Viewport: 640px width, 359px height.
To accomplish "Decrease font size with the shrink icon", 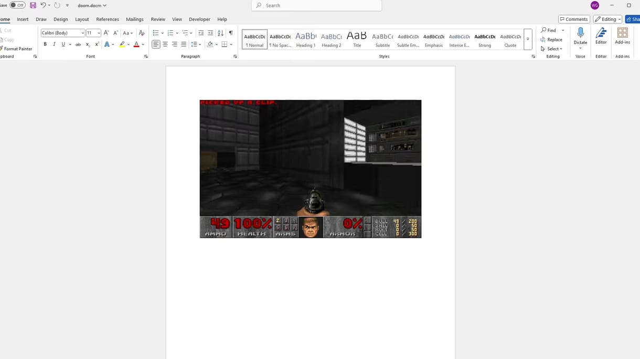I will [x=115, y=33].
